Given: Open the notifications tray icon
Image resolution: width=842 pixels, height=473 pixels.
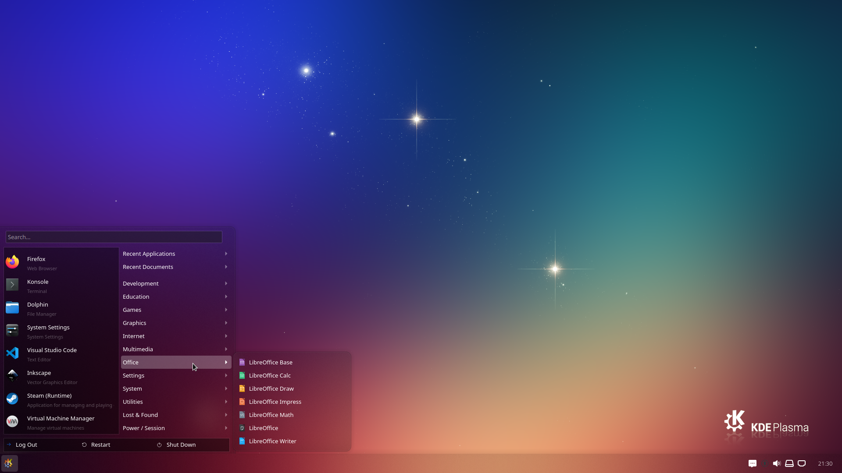Looking at the screenshot, I should (753, 463).
